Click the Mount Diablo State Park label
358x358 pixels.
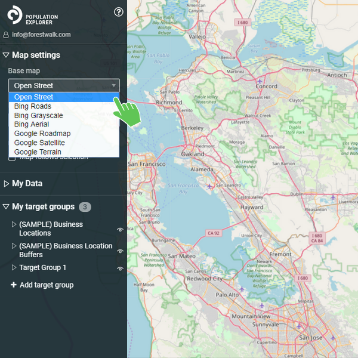coord(295,127)
